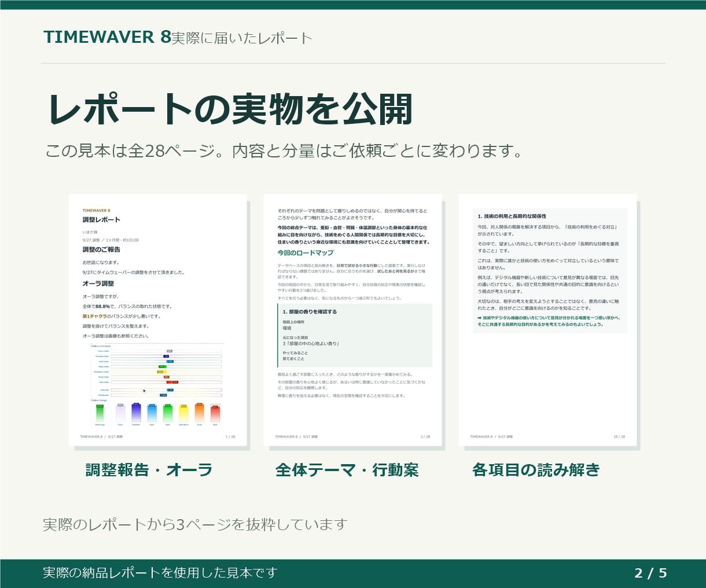Open the 各項目の読み解き report page thumbnail
The height and width of the screenshot is (588, 706).
[x=547, y=320]
